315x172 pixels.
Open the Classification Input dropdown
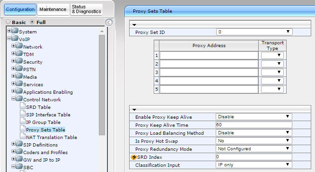point(254,165)
